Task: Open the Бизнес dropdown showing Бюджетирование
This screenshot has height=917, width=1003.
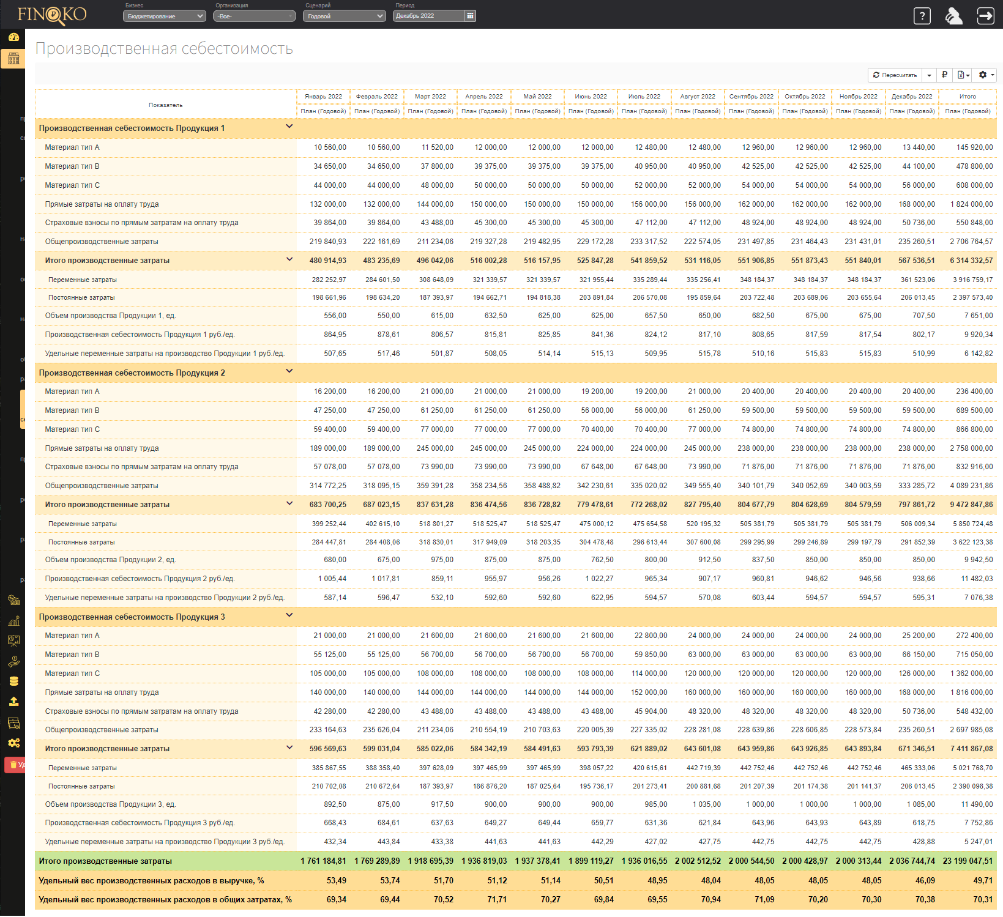Action: [164, 17]
